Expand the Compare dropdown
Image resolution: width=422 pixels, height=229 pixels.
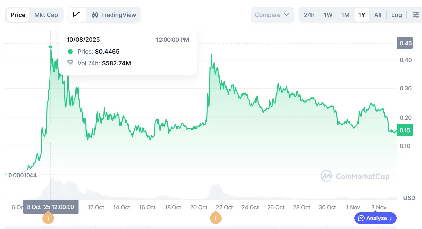272,15
